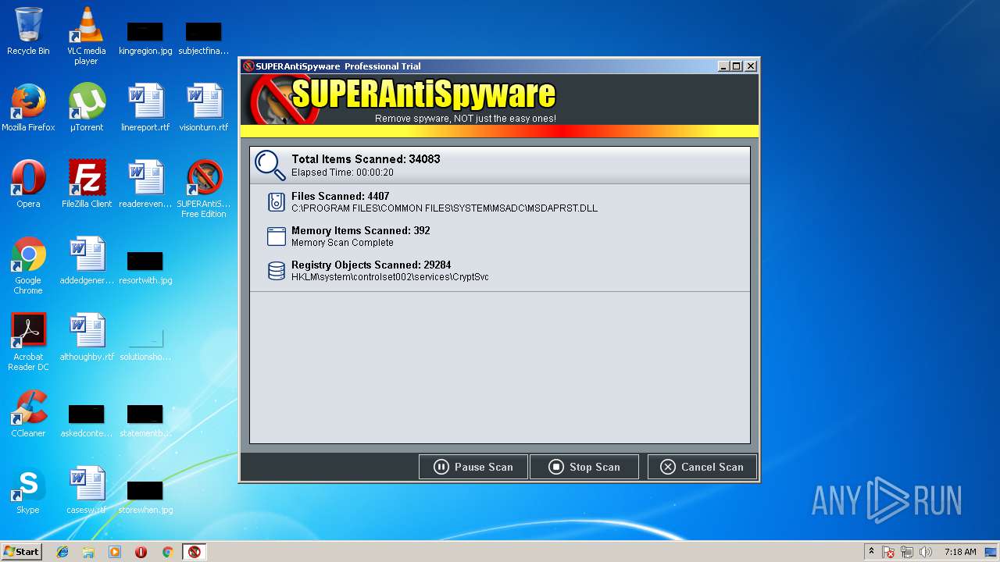1000x562 pixels.
Task: Click the 'Registry Objects Scanned: 29284' label
Action: (371, 265)
